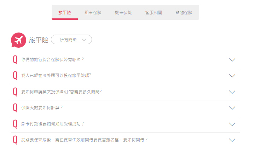Click the Q icon beside 網路要保完成後 question
Screen dimensions: 255x147
click(15, 140)
